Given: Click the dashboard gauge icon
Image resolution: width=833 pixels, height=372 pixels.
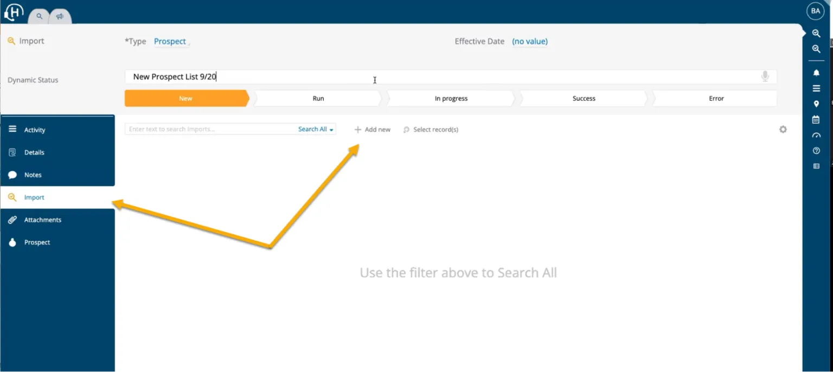Looking at the screenshot, I should [x=816, y=136].
